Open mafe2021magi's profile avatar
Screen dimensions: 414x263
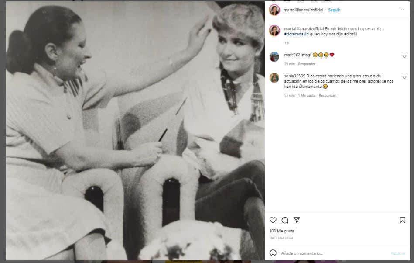[x=274, y=57]
